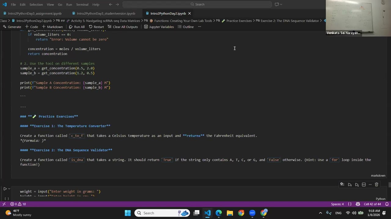Open the Terminal menu
391x219 pixels.
coord(82,5)
